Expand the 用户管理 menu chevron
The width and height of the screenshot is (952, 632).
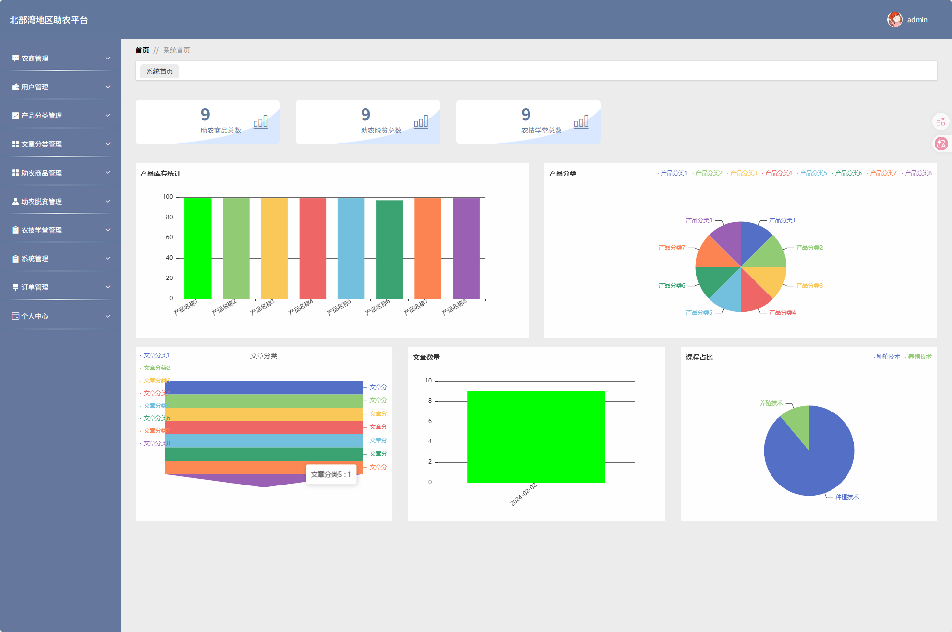[108, 87]
